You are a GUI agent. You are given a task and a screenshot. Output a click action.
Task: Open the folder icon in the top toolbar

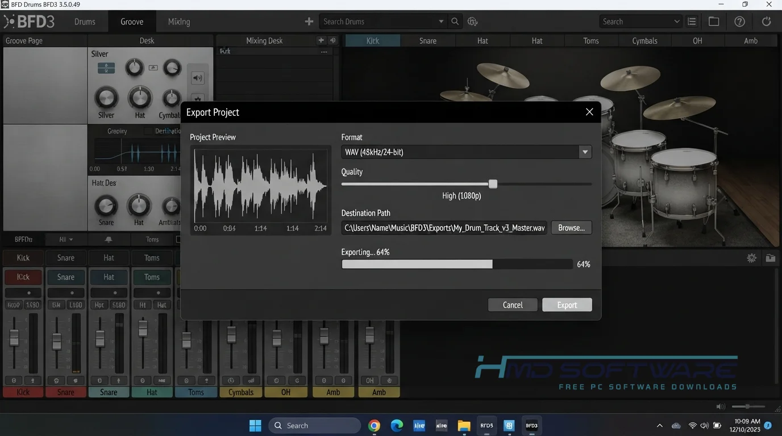click(714, 22)
